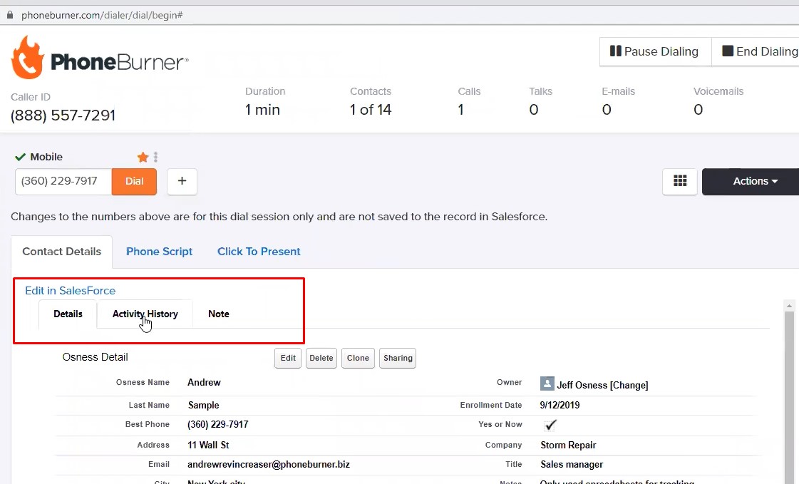Viewport: 799px width, 484px height.
Task: Click the Company value Storm Repair
Action: point(568,445)
